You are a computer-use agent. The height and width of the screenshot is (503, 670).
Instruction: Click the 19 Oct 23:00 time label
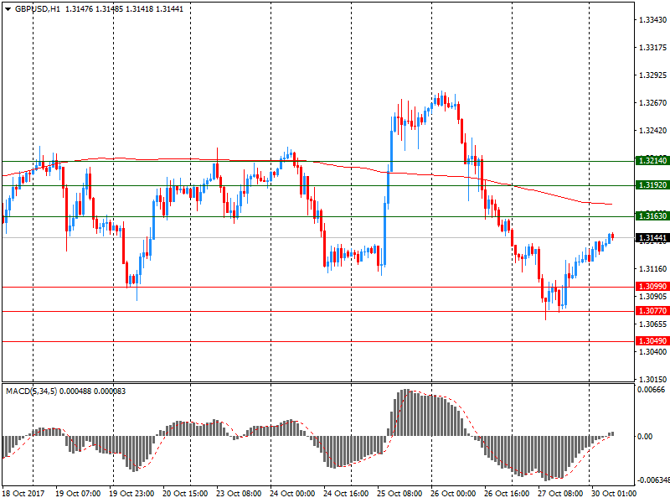[131, 494]
